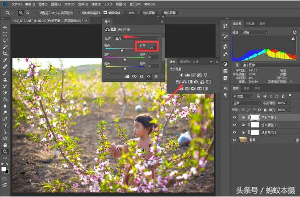Hide the 背景 layer
This screenshot has width=300, height=197.
[x=235, y=140]
